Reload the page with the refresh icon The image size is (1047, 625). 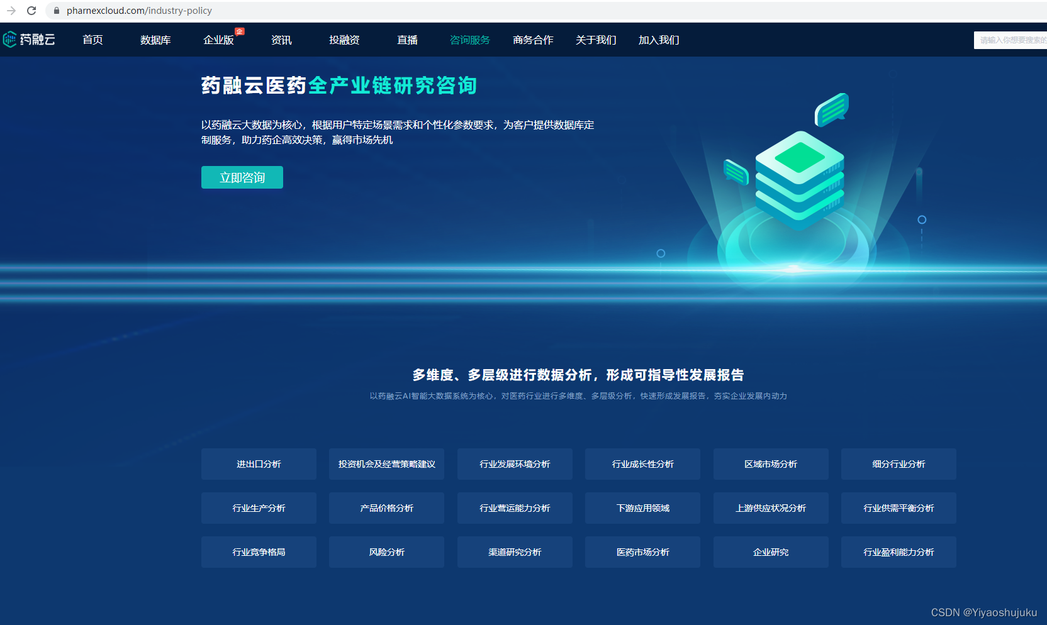(31, 11)
